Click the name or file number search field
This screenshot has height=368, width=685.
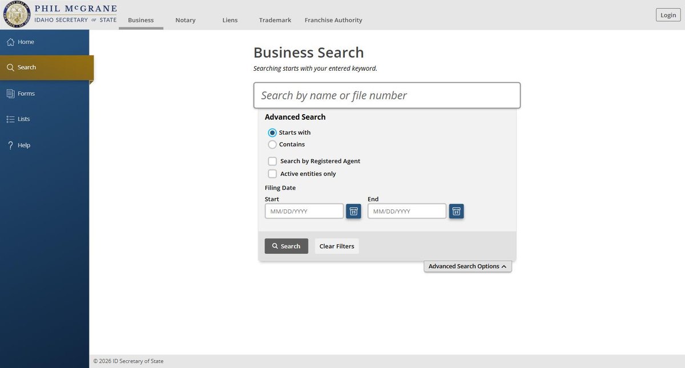pos(387,95)
